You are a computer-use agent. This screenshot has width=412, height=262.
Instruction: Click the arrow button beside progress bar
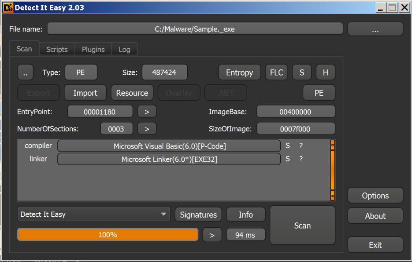[212, 235]
